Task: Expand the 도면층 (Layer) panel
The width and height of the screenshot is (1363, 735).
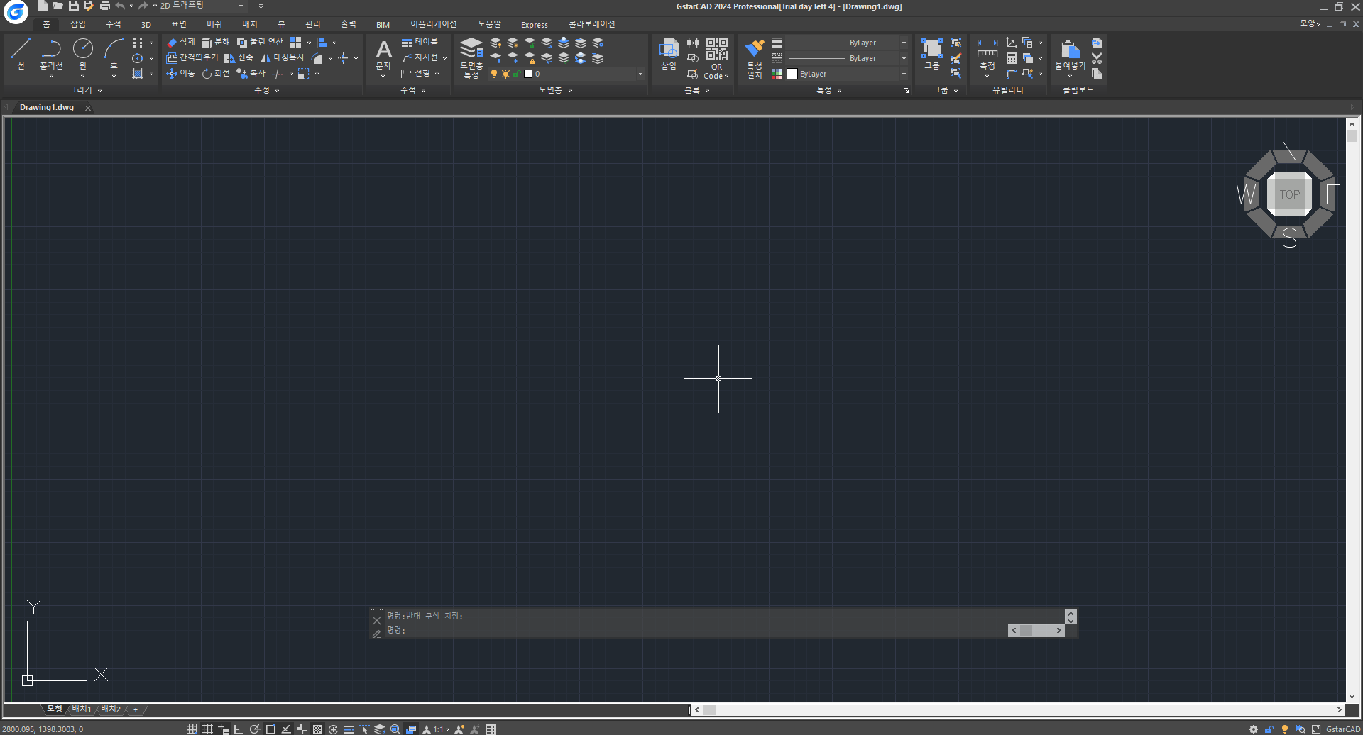Action: [x=555, y=90]
